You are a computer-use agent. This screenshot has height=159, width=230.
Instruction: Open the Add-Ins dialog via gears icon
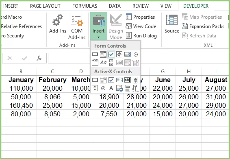tap(58, 24)
